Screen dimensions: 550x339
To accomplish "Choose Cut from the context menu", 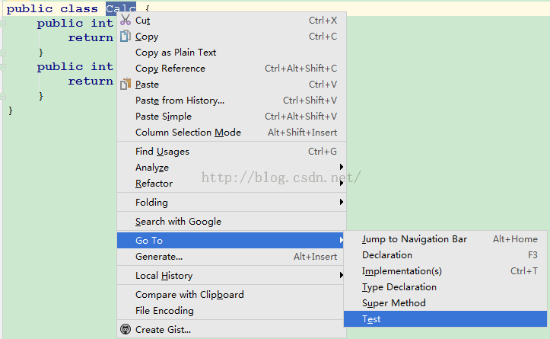I will (231, 21).
